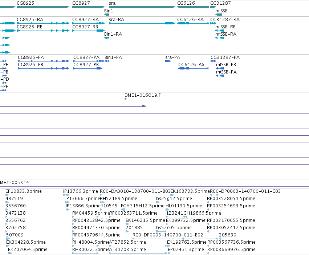The width and height of the screenshot is (309, 255).
Task: Click the CG8927-PB protein label
Action: pos(86,65)
